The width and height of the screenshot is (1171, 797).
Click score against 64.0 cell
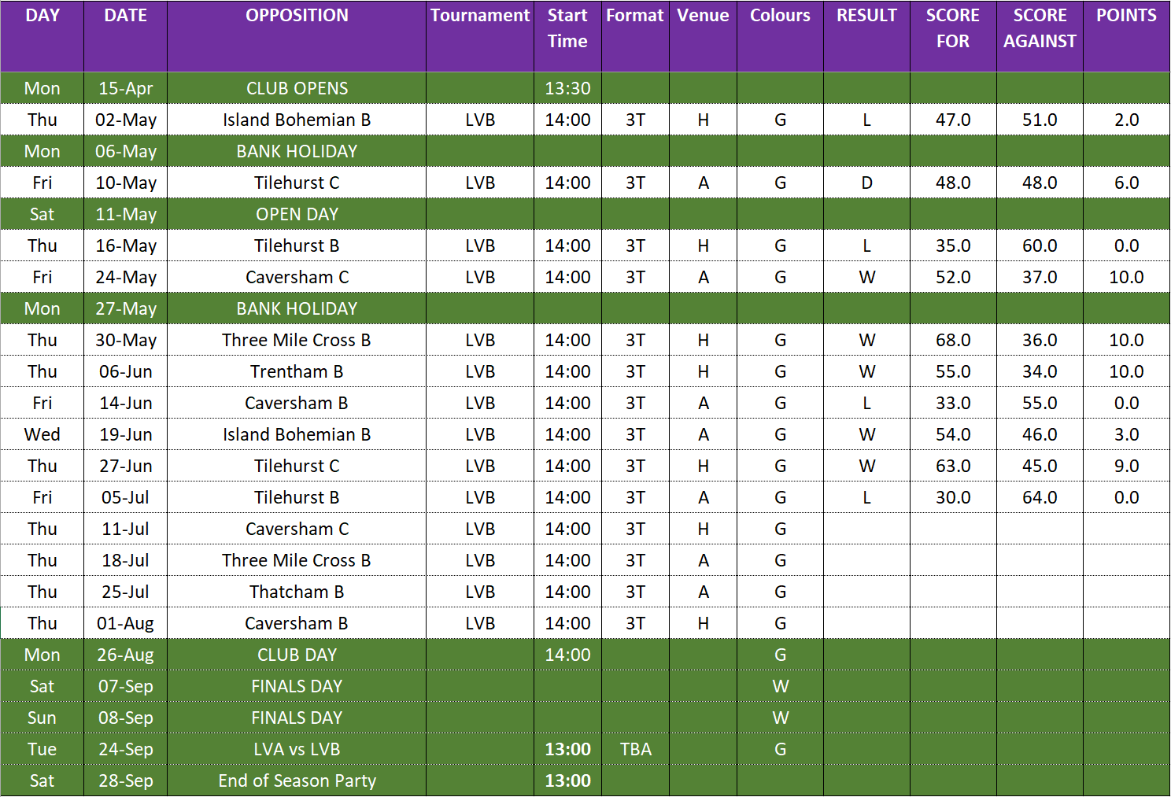pos(1040,497)
